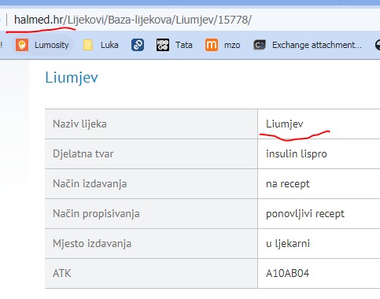Select the 'Naziv lijeka' label cell

(x=151, y=124)
